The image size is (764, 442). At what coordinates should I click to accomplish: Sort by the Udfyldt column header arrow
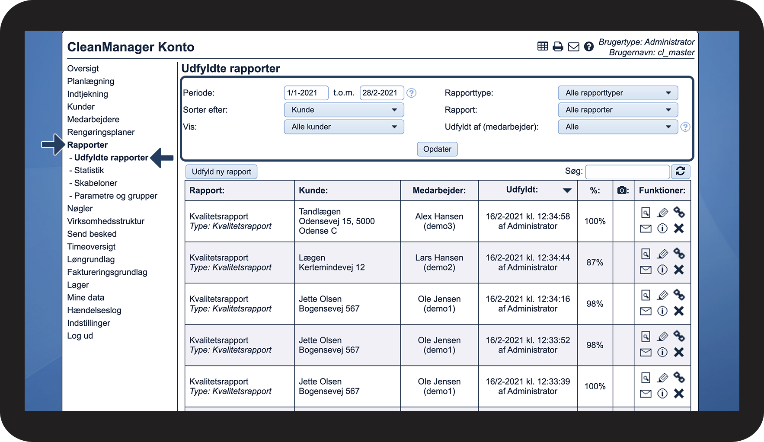[x=567, y=191]
